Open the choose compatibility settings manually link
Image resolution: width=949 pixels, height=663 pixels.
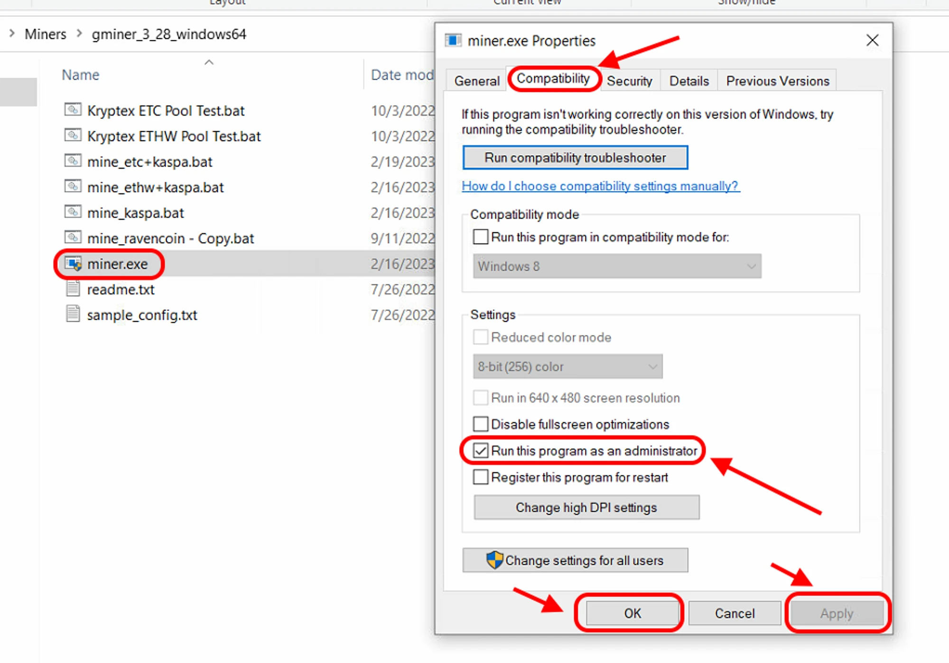coord(600,186)
